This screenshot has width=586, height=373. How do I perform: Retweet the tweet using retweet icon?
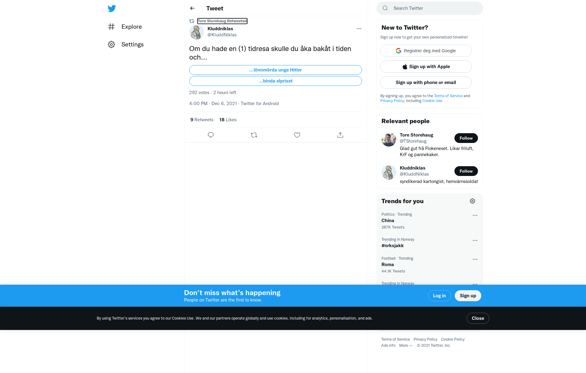[x=254, y=135]
